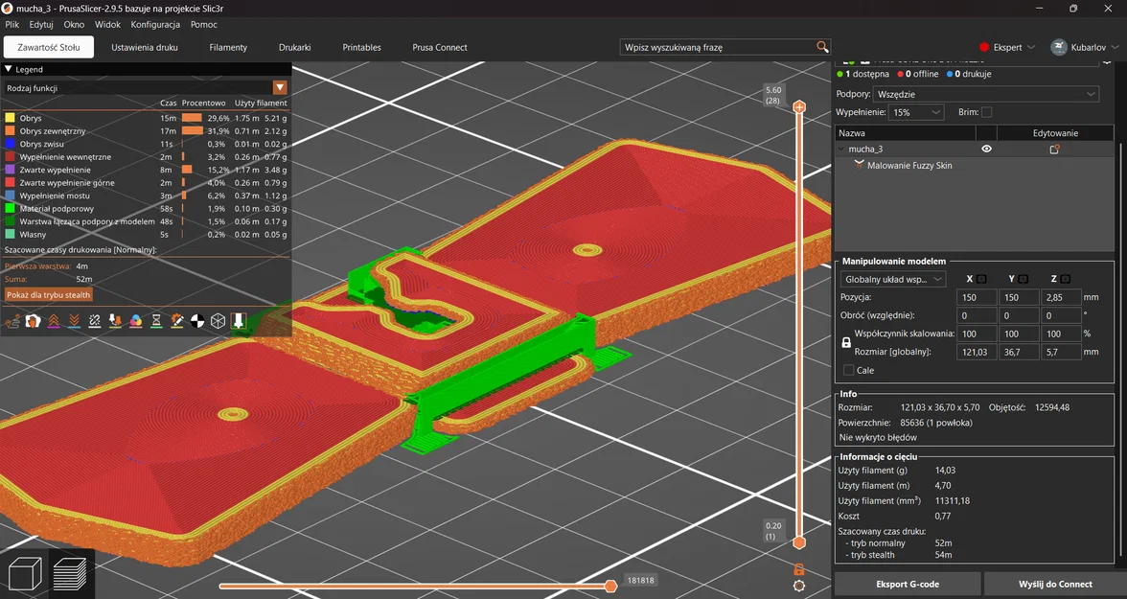Click the vertical slider settings gear icon
Viewport: 1127px width, 599px height.
coord(798,586)
